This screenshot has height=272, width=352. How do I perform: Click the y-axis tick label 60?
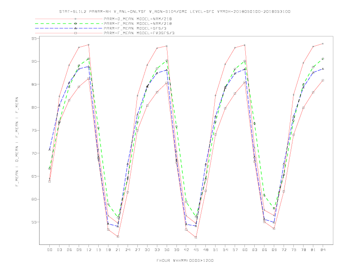tap(34, 199)
